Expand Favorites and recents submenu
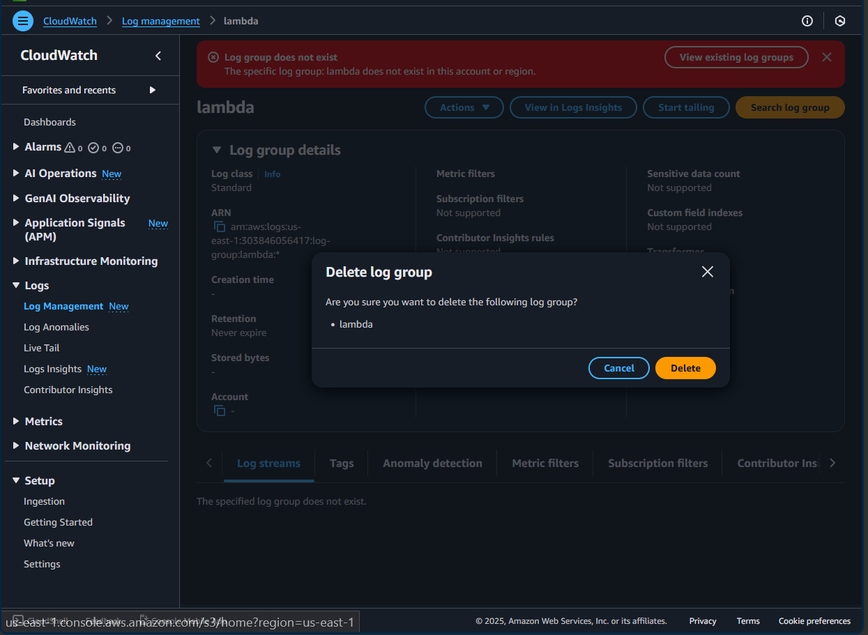The width and height of the screenshot is (868, 635). pos(152,90)
